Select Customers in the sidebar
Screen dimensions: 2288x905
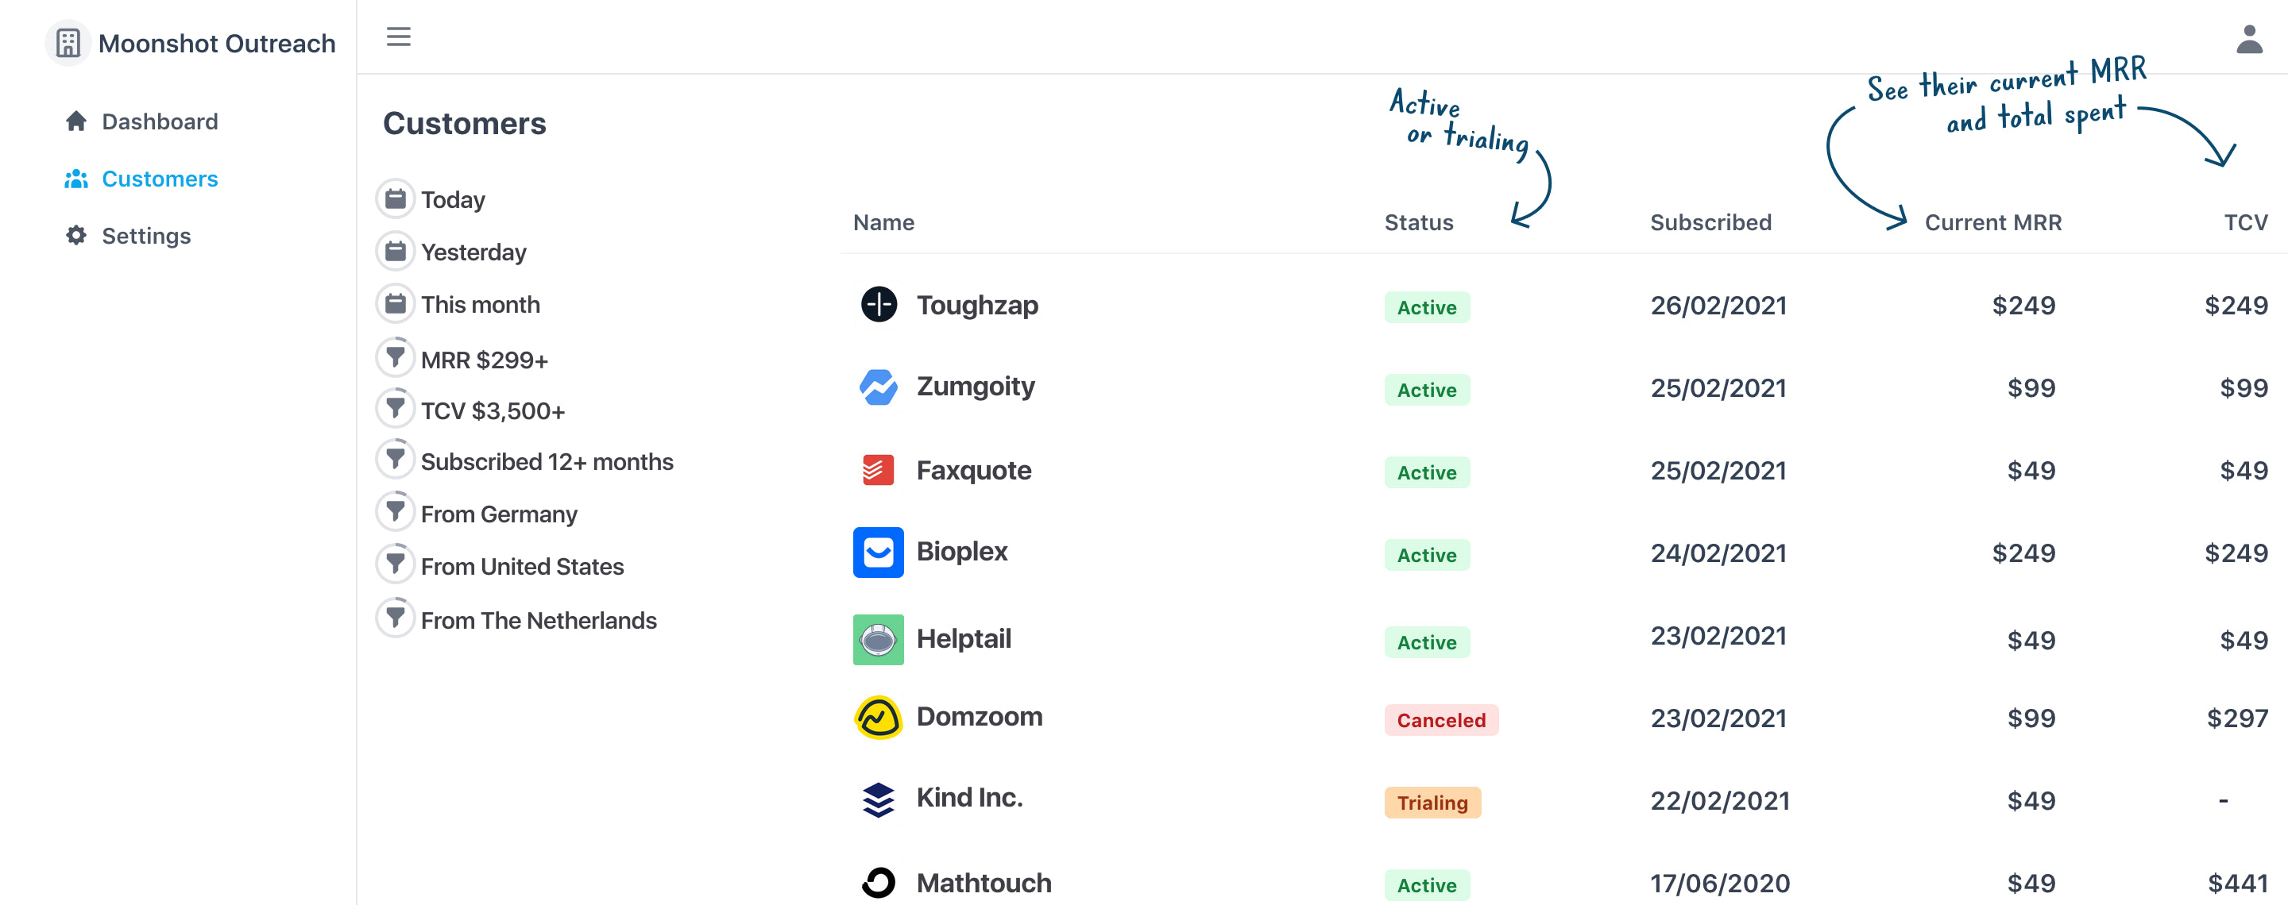(x=159, y=179)
